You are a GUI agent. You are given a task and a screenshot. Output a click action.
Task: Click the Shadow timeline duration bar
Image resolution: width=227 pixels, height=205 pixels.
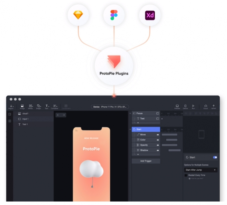(175, 150)
